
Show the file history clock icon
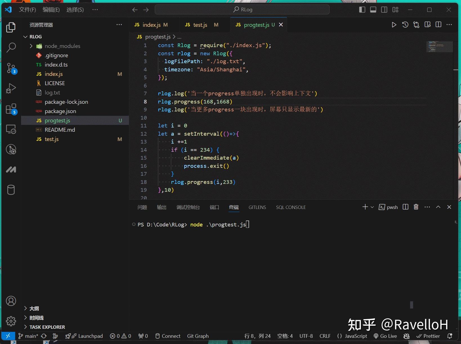[x=405, y=25]
